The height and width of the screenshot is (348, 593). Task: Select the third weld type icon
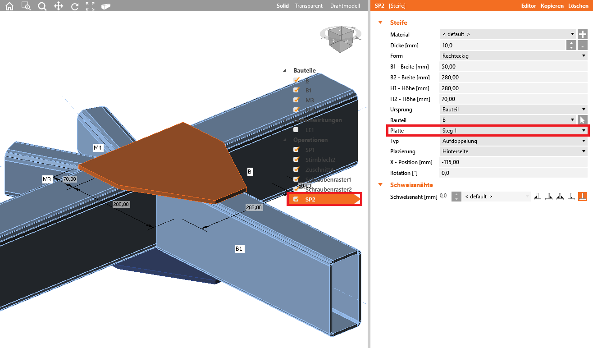[560, 197]
